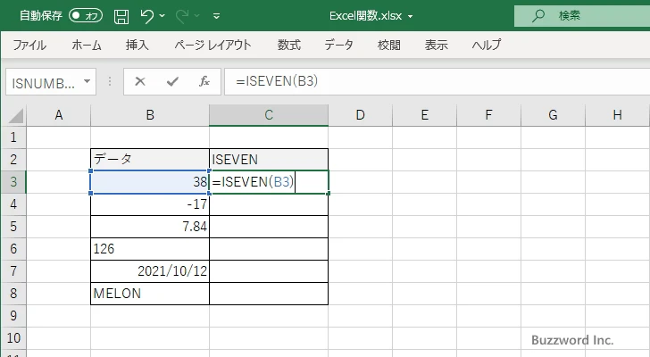Expand the Undo history dropdown arrow

coord(162,16)
